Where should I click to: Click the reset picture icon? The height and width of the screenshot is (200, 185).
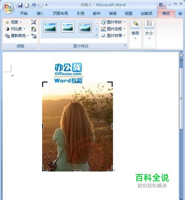pos(34,36)
